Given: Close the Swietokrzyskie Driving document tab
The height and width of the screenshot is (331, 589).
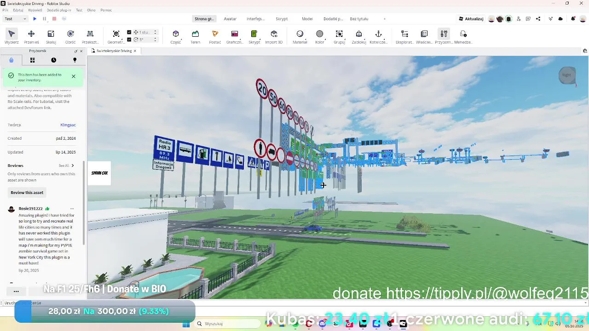Looking at the screenshot, I should [x=135, y=51].
